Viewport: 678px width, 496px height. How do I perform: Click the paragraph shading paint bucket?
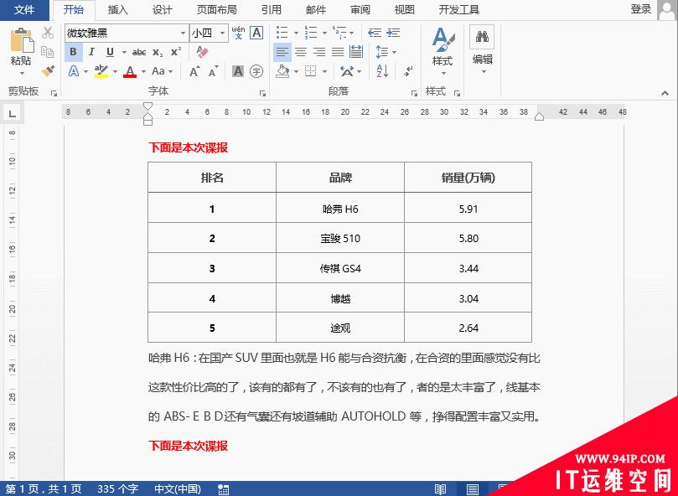[282, 71]
